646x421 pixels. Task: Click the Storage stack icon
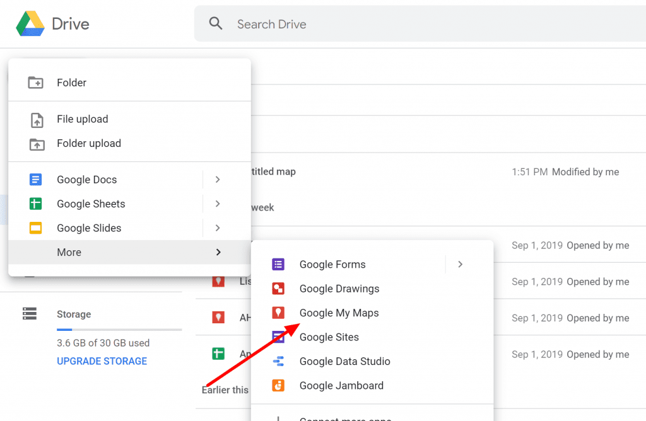30,314
